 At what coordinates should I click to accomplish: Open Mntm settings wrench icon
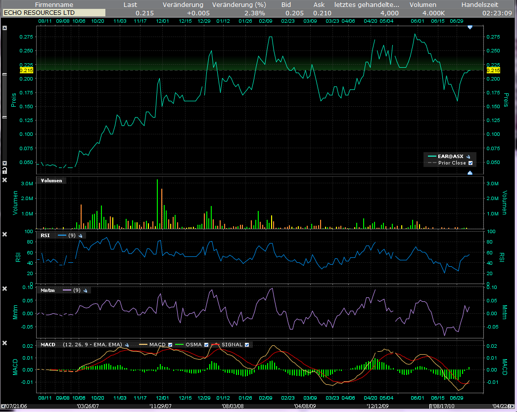(x=86, y=290)
